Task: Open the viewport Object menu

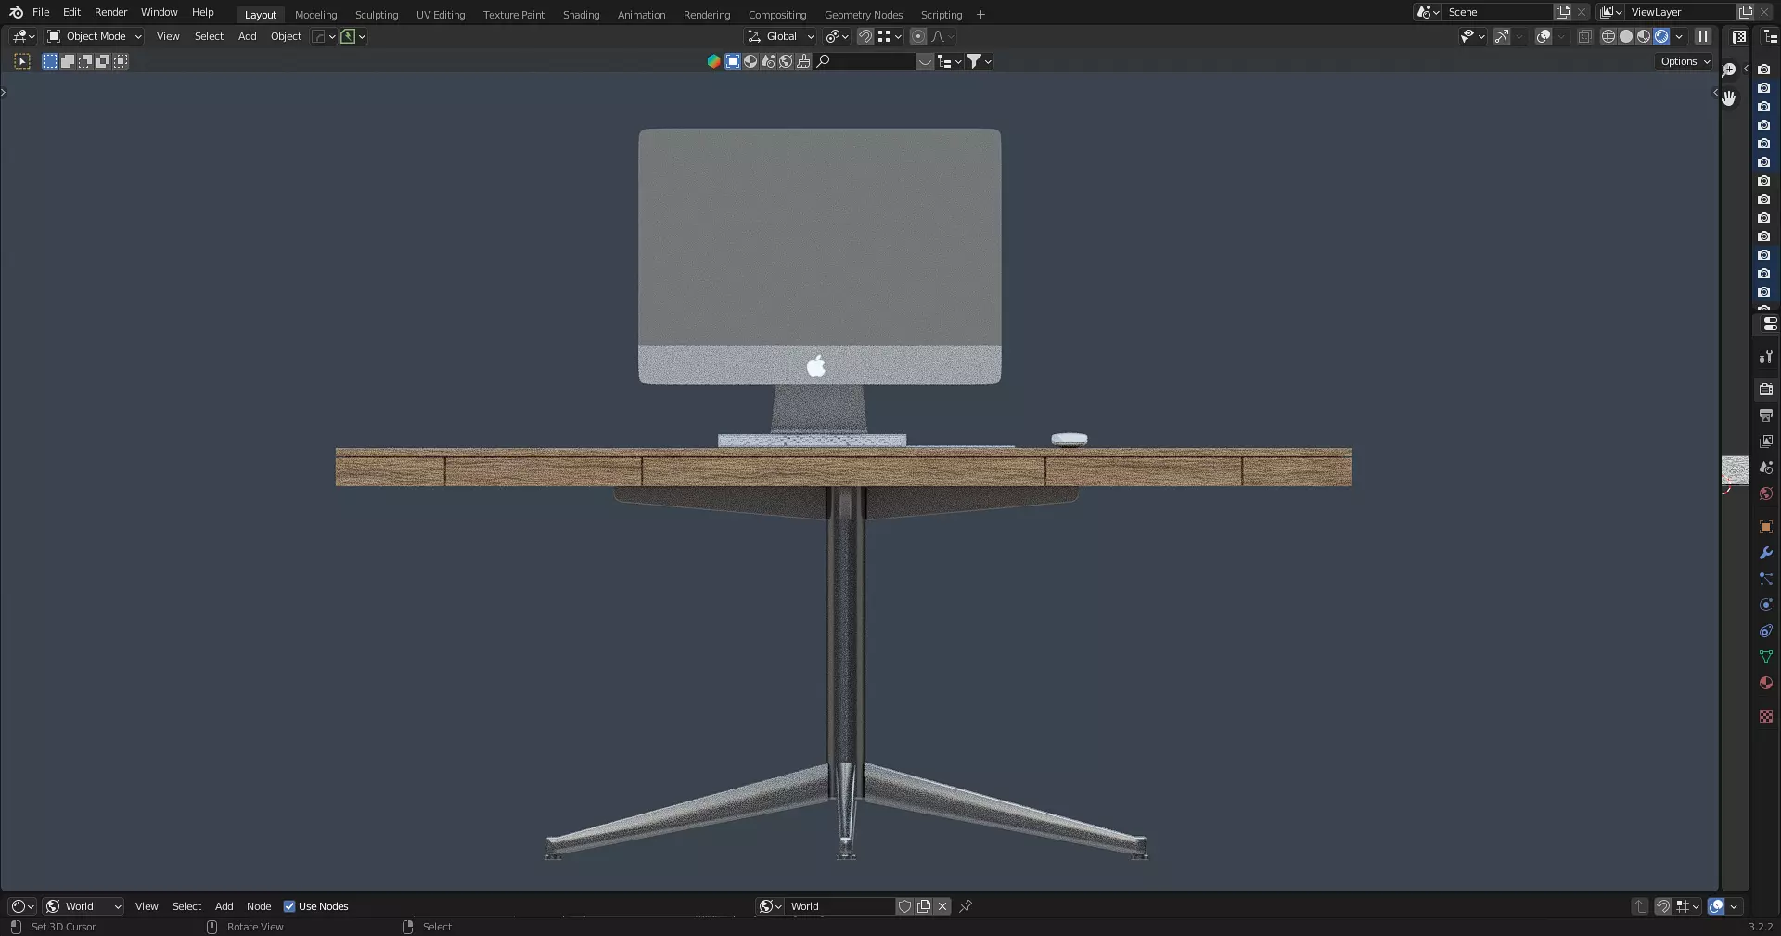Action: [286, 36]
